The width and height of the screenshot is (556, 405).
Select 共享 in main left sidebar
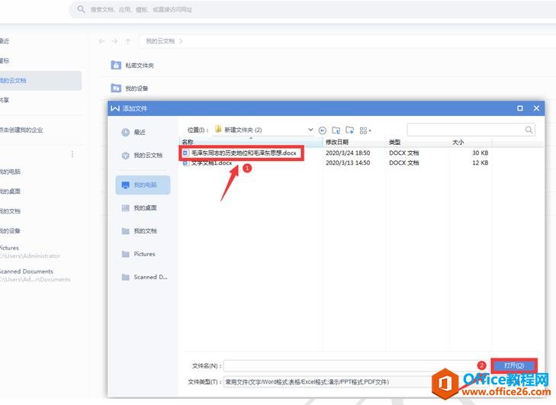[x=5, y=101]
